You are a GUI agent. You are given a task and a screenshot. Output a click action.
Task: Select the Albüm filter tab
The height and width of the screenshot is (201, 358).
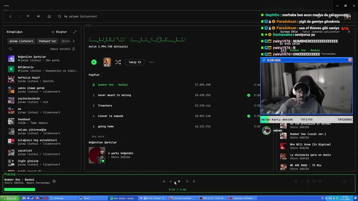tap(66, 41)
